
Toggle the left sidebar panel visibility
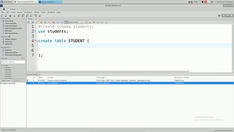tap(223, 15)
